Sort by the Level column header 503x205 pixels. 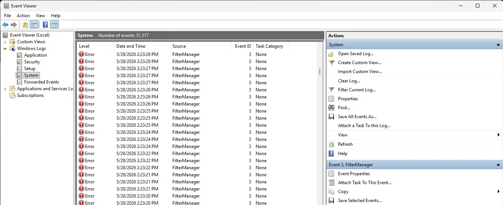[96, 46]
